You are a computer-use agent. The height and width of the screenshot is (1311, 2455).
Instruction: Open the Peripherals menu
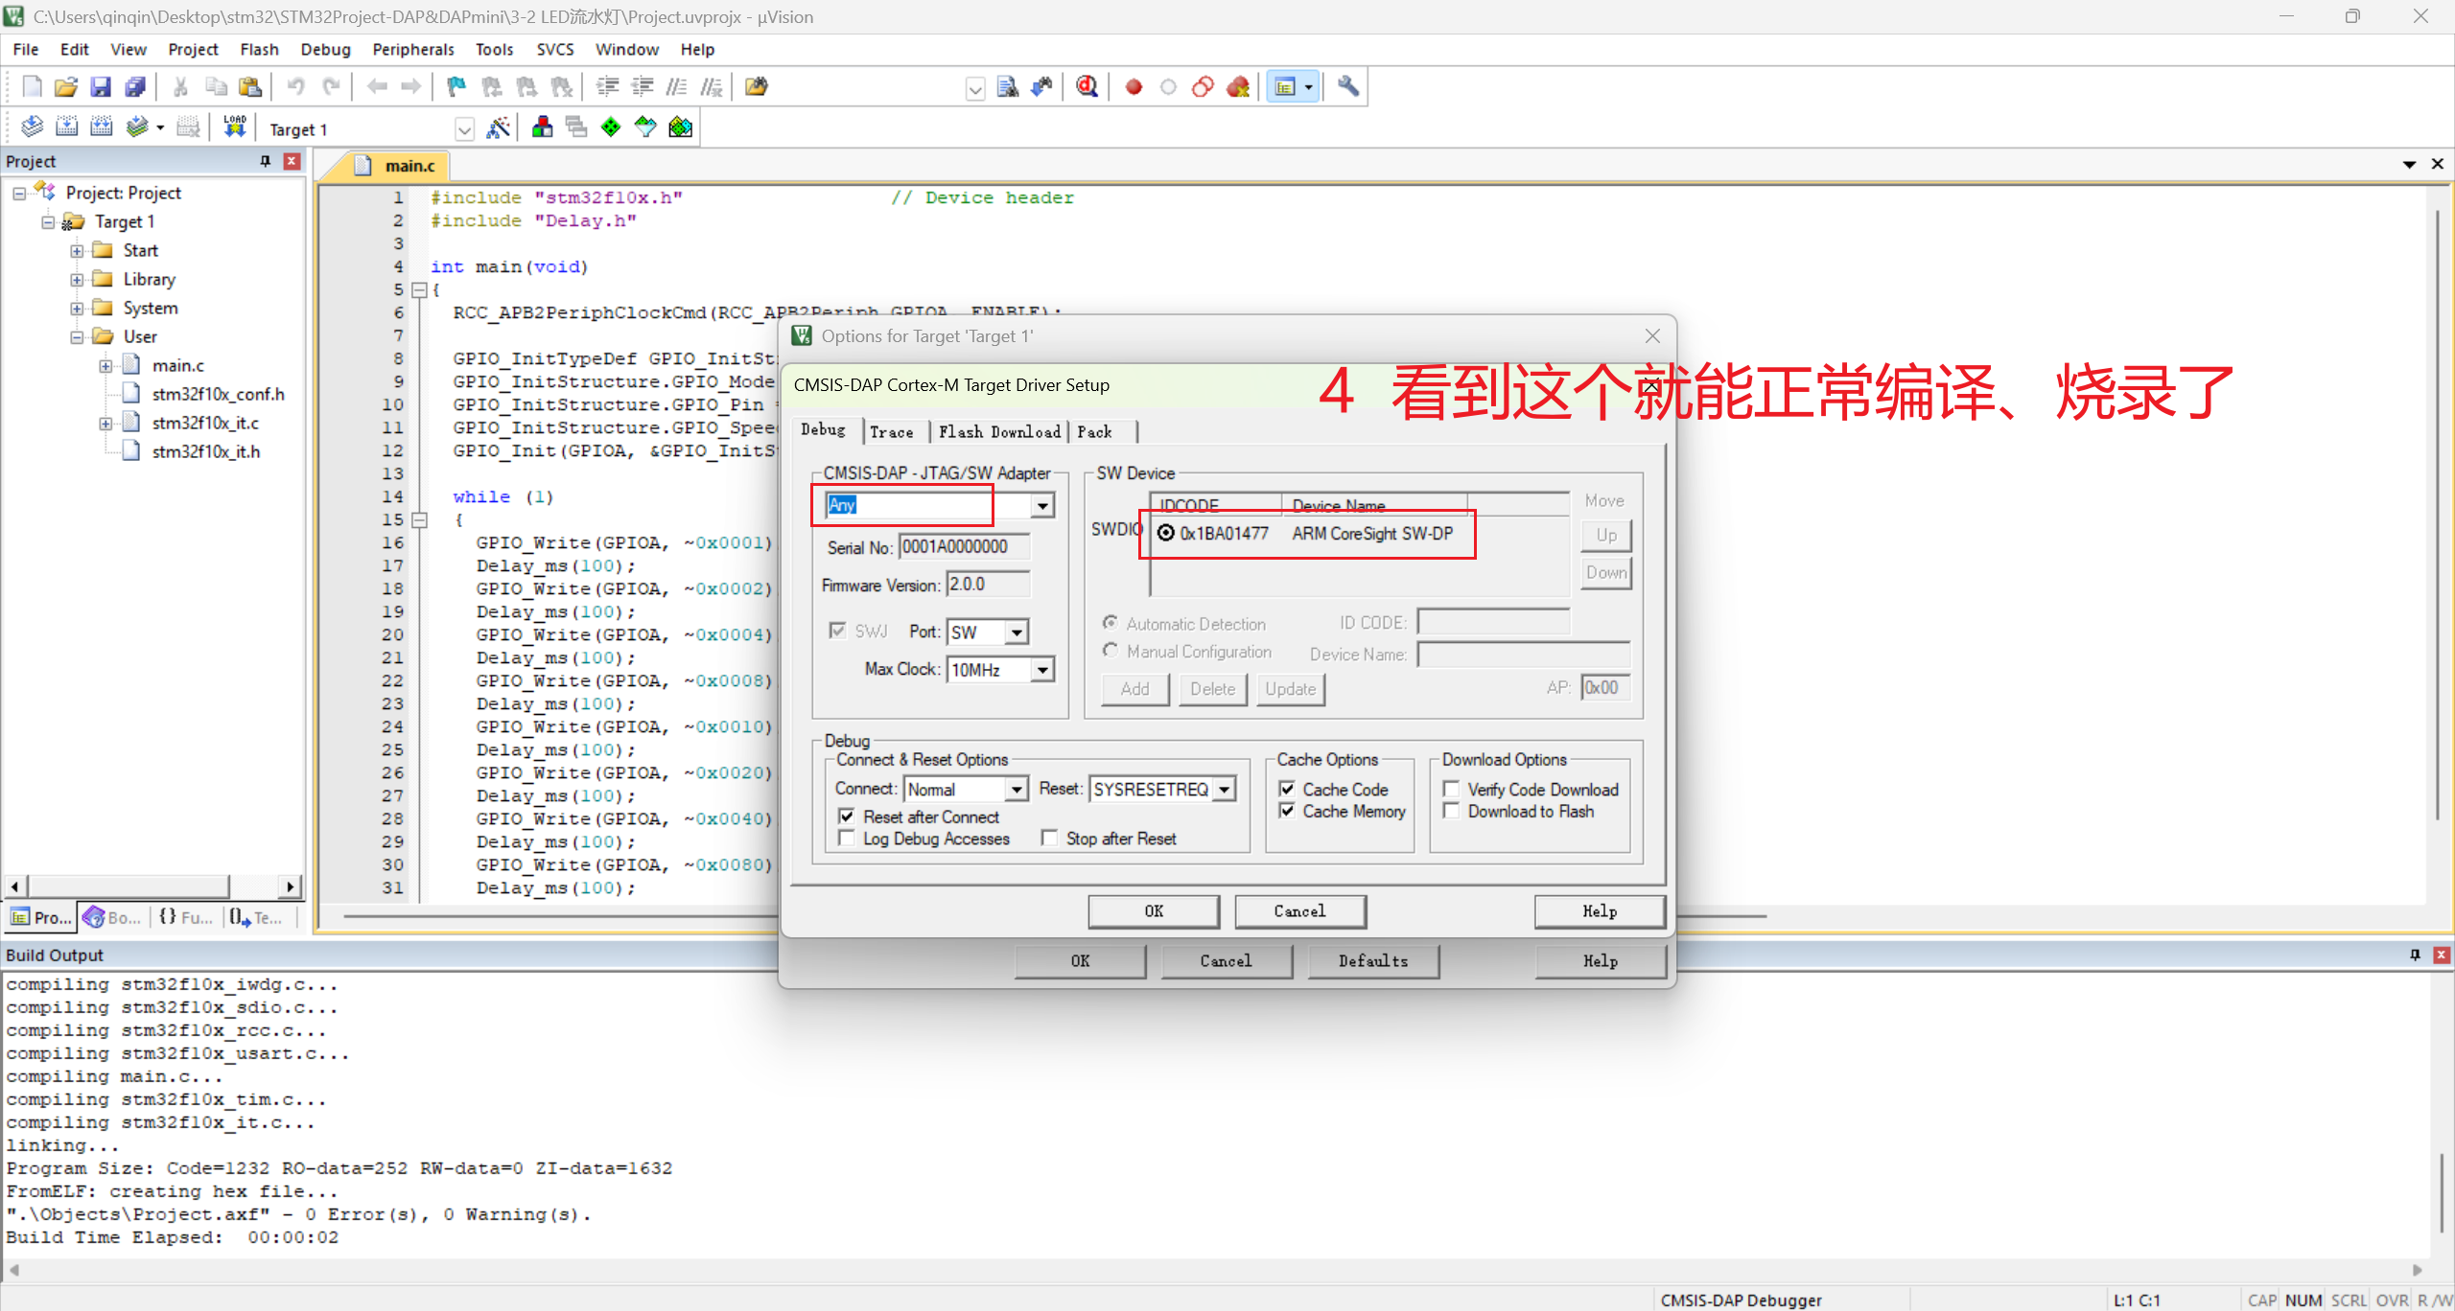[412, 49]
